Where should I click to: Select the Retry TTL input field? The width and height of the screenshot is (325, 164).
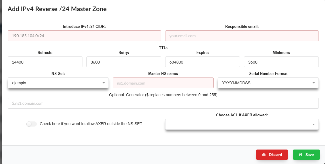(124, 62)
